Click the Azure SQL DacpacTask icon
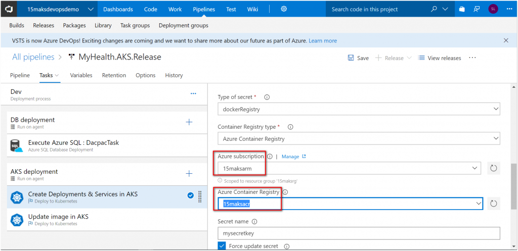The image size is (518, 251). (x=17, y=146)
